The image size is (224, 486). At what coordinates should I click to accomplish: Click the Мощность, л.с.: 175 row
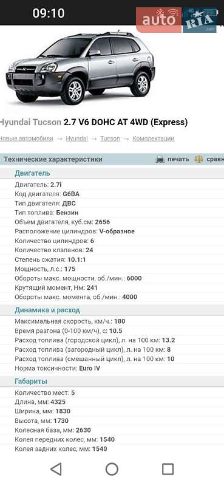click(x=112, y=269)
